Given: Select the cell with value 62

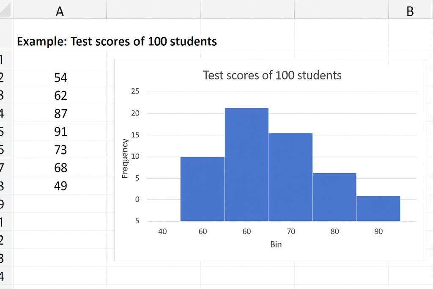Looking at the screenshot, I should (x=60, y=96).
